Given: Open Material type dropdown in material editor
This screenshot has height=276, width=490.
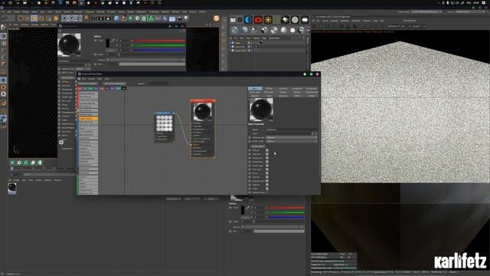Looking at the screenshot, I should 83,69.
